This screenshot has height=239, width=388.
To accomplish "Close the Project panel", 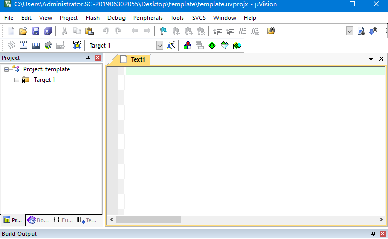I will (98, 58).
